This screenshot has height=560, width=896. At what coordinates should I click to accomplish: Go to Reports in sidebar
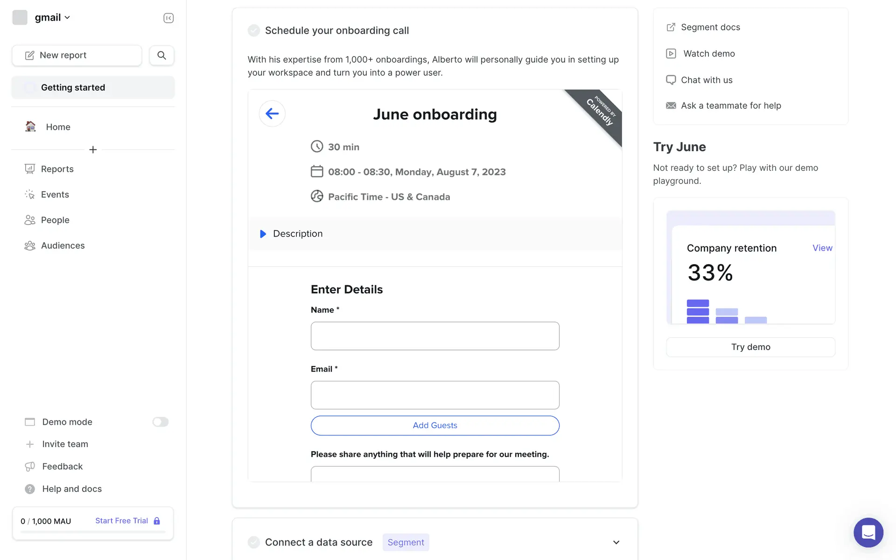click(x=57, y=169)
